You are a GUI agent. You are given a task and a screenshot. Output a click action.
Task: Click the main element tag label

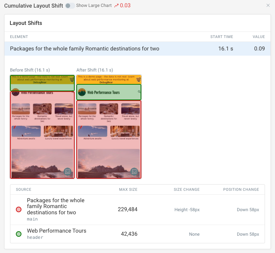coord(32,219)
